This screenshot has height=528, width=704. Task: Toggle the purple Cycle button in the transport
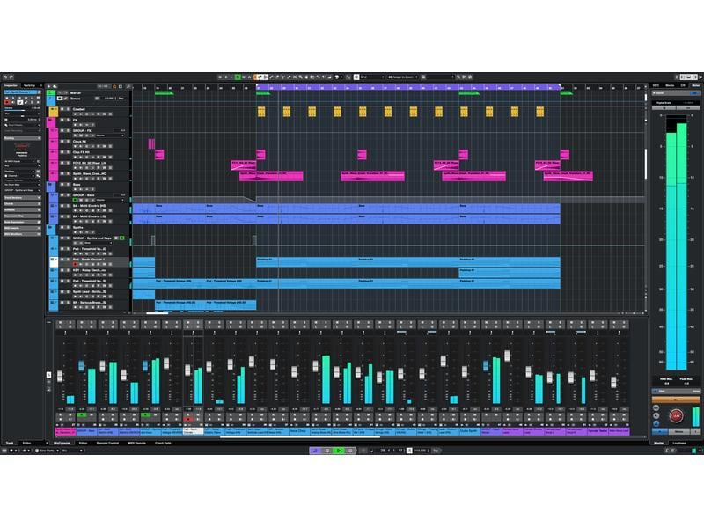point(316,451)
